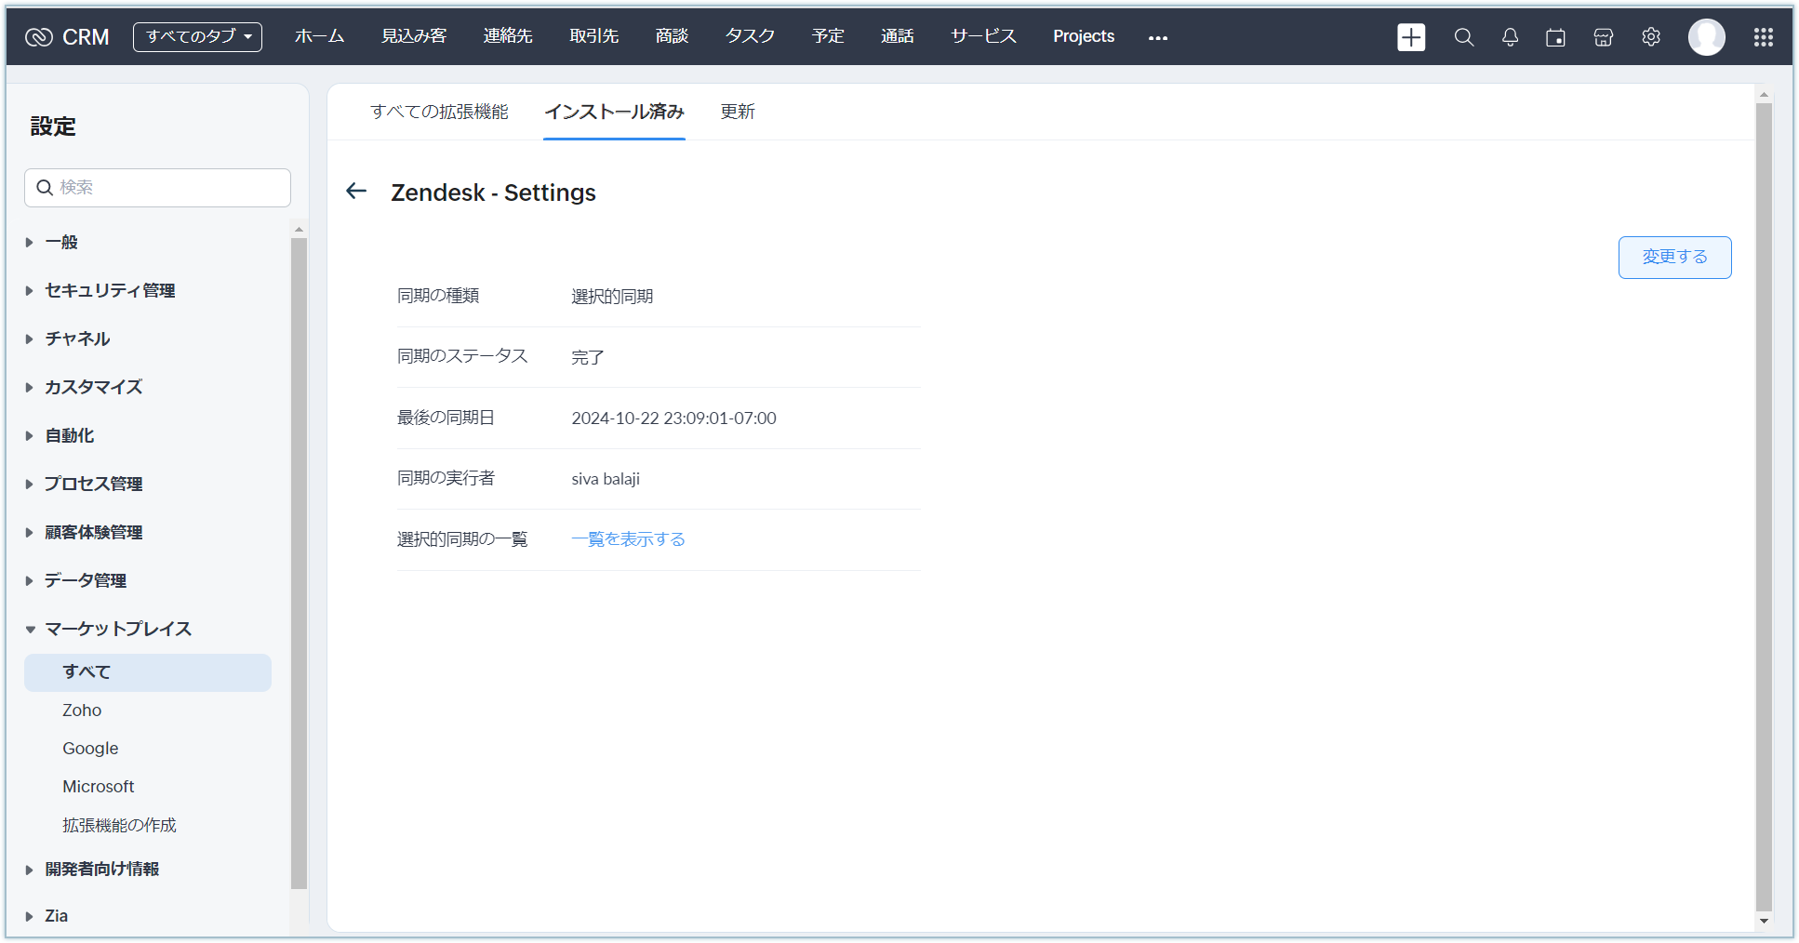Screen dimensions: 1799x943
Task: Open the user profile avatar
Action: pos(1707,37)
